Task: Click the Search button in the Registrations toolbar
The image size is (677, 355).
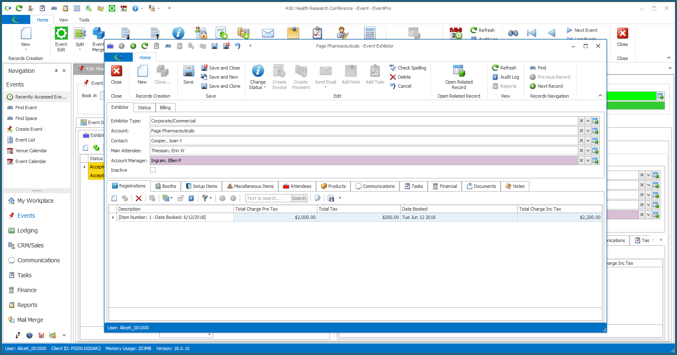Action: [x=299, y=198]
